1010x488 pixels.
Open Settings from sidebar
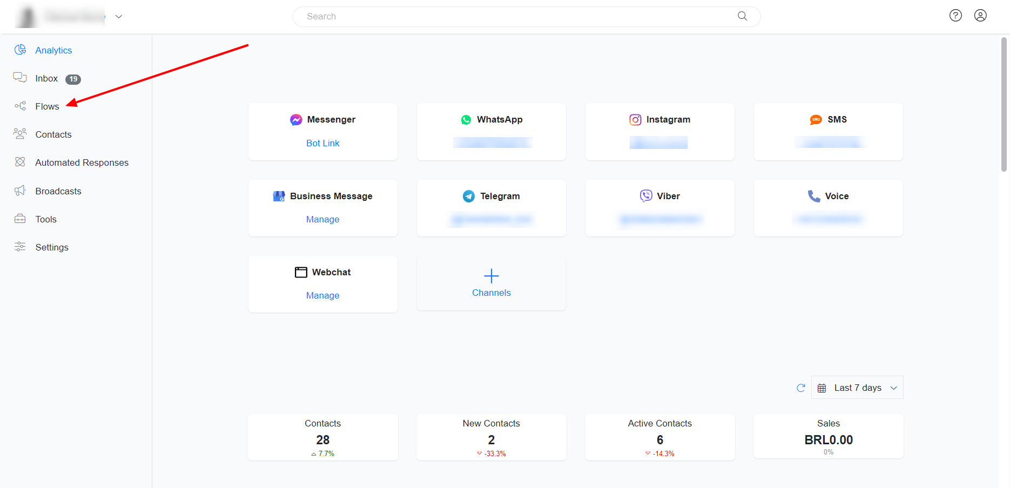pyautogui.click(x=52, y=247)
